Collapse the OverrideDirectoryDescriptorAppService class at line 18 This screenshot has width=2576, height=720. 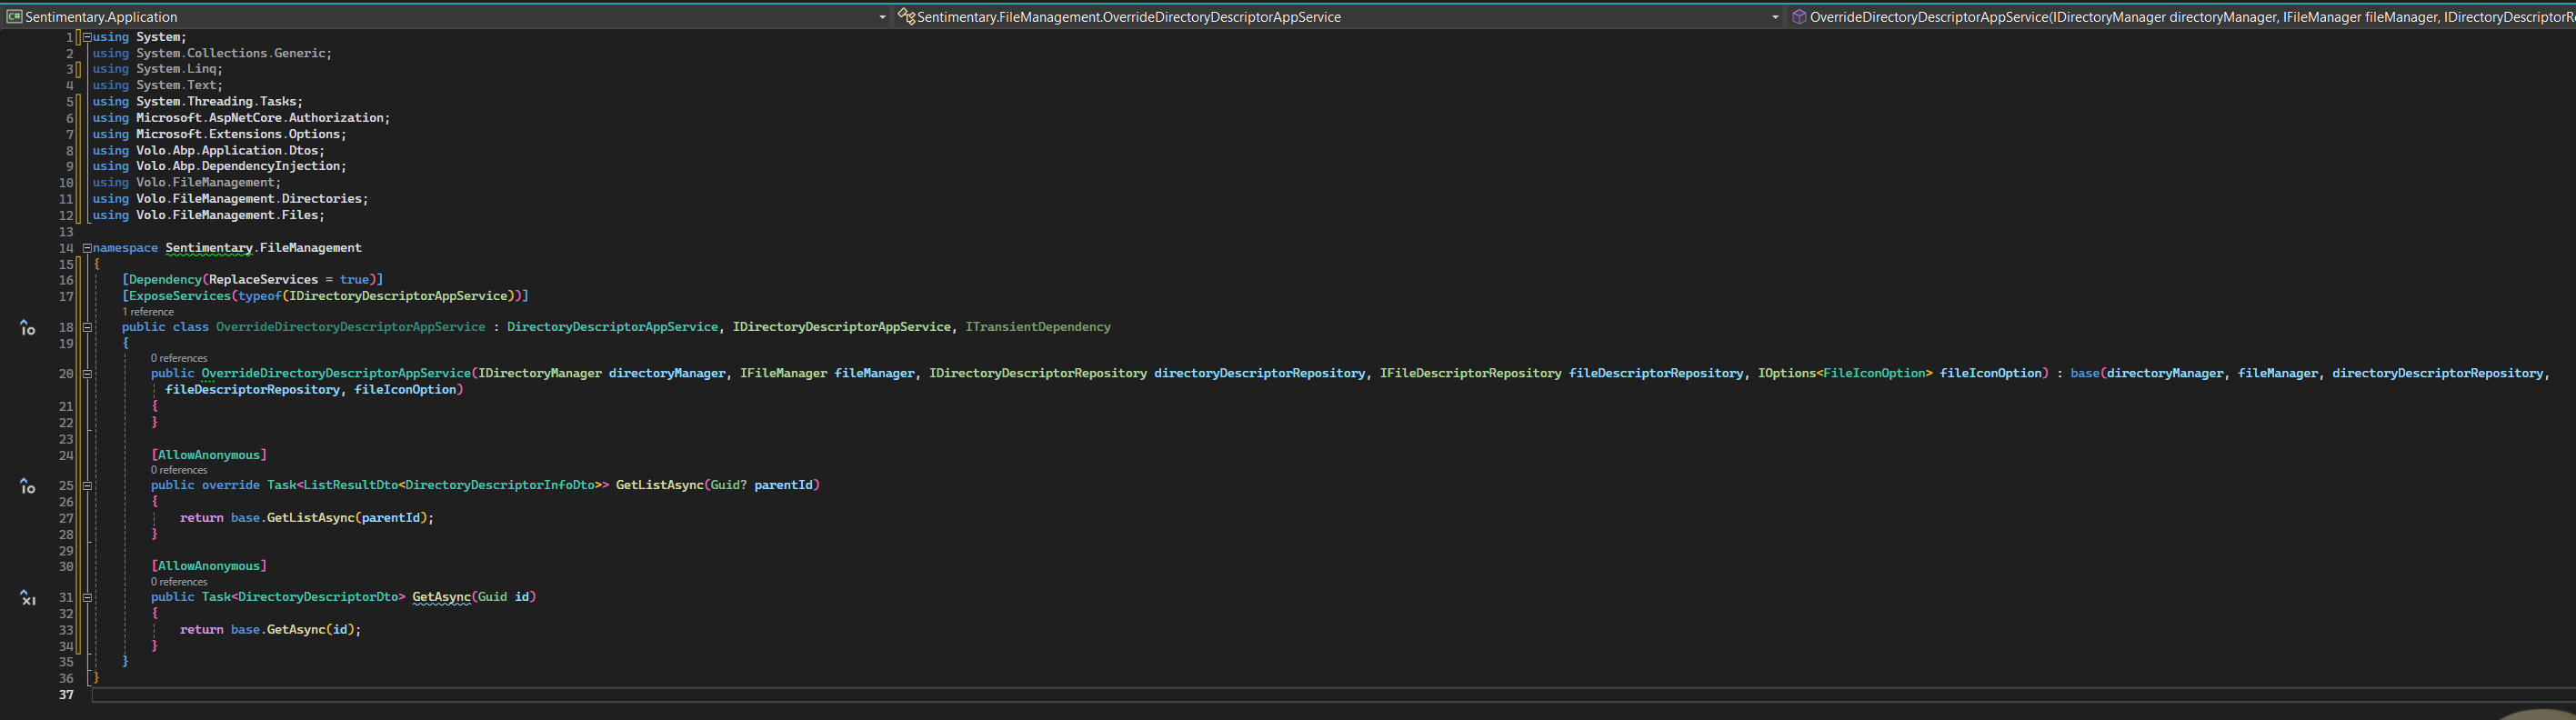click(x=87, y=327)
